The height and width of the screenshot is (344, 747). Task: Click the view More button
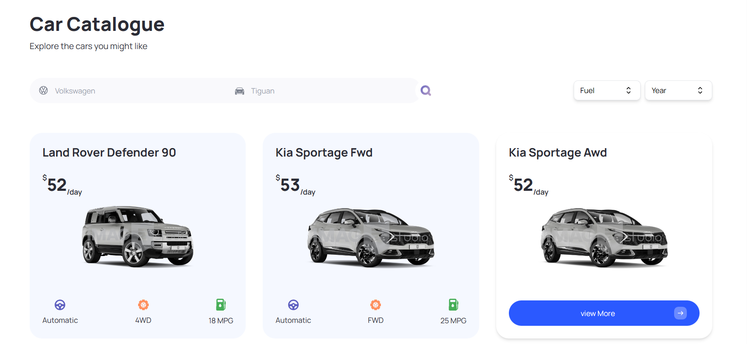tap(597, 313)
